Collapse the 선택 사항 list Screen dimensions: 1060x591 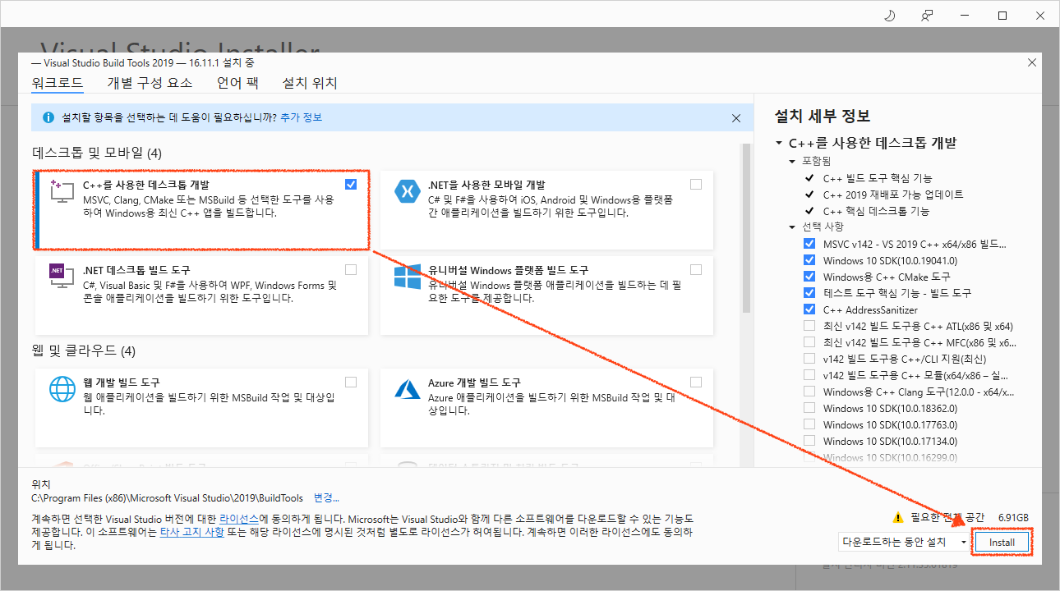click(793, 227)
